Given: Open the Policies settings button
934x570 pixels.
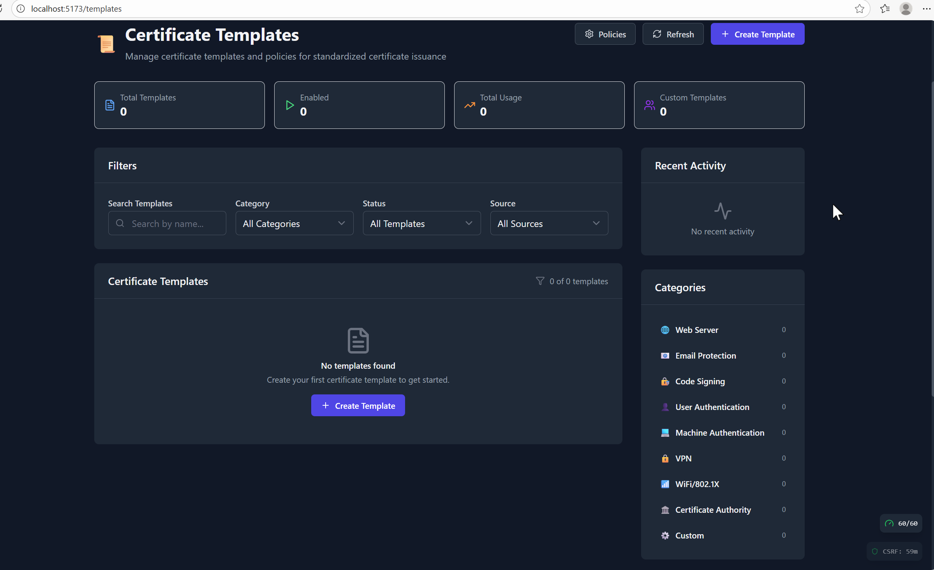Looking at the screenshot, I should [605, 34].
